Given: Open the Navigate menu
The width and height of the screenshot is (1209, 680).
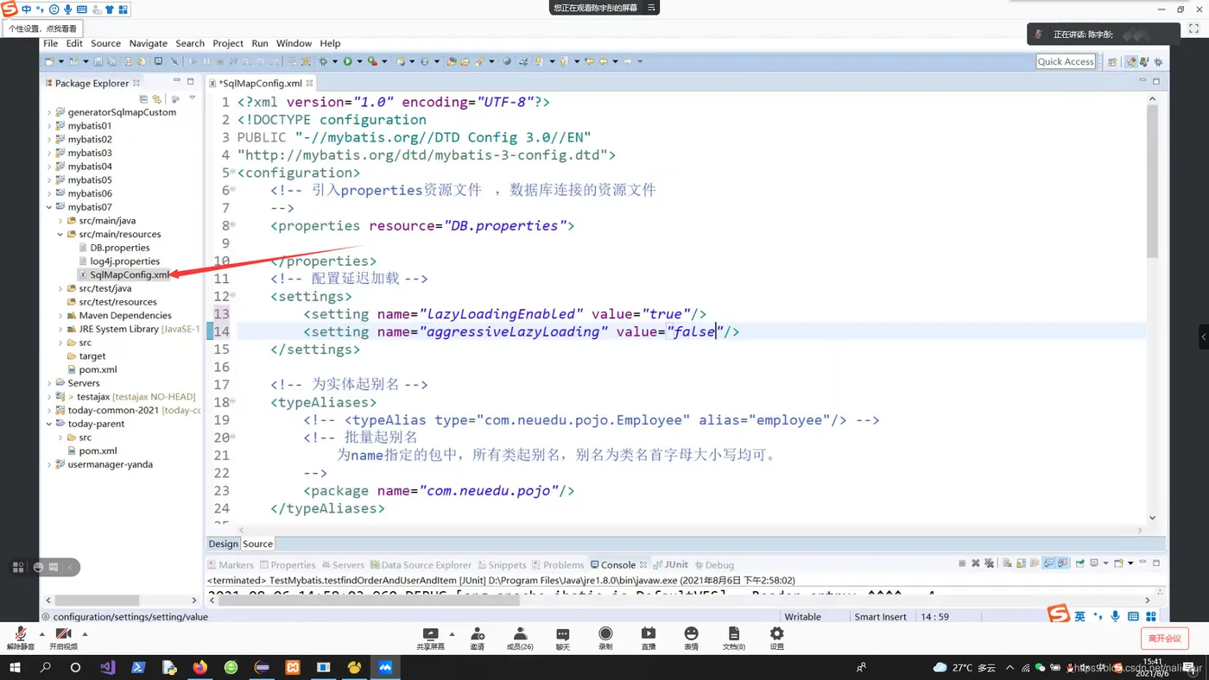Looking at the screenshot, I should [149, 43].
